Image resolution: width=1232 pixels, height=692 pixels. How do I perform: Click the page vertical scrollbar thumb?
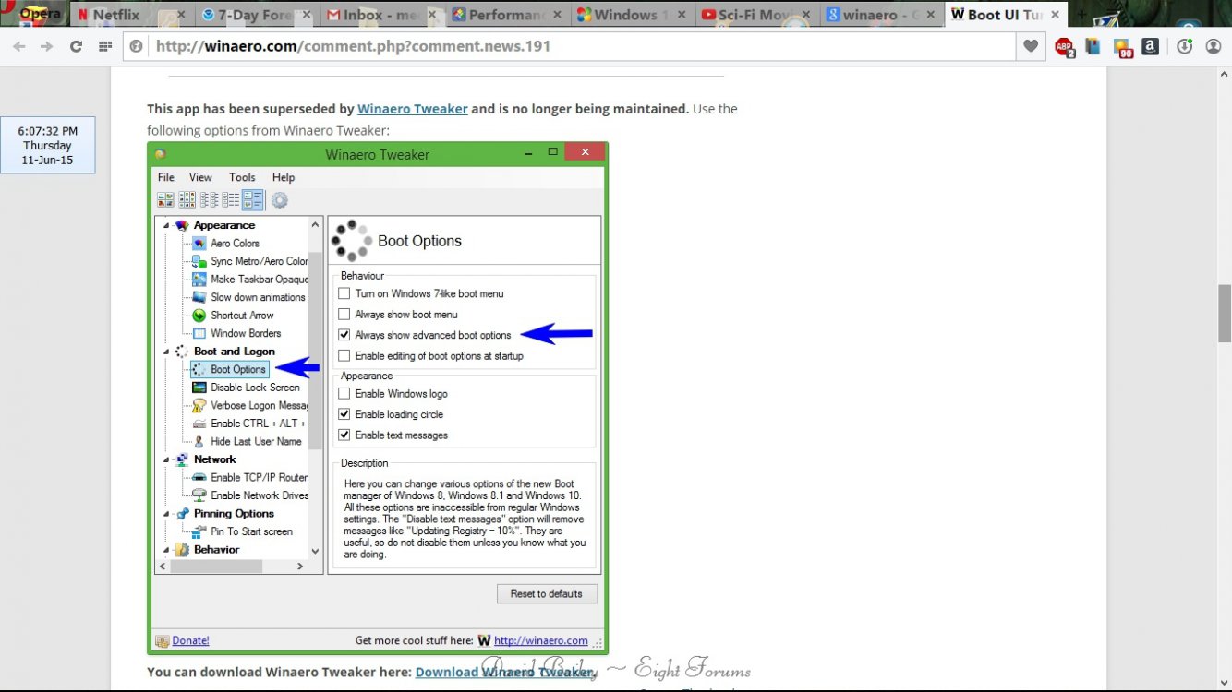coord(1225,313)
